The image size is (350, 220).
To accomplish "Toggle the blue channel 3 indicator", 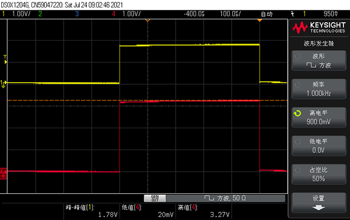I will click(x=77, y=14).
